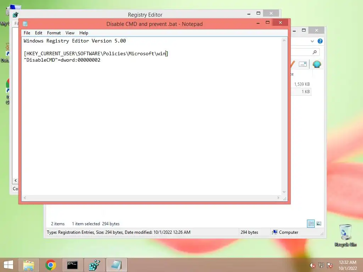Click the File Explorer search box

coord(305,52)
